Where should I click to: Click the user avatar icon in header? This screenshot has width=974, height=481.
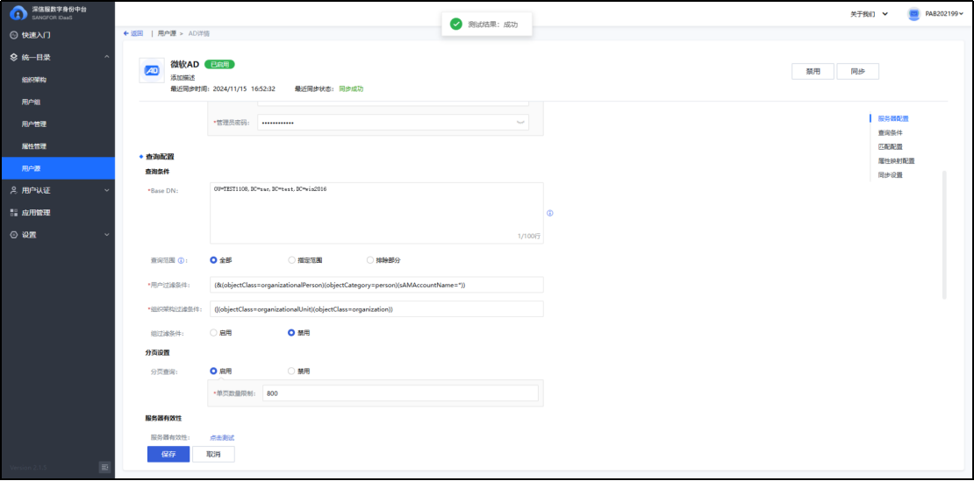click(x=913, y=14)
